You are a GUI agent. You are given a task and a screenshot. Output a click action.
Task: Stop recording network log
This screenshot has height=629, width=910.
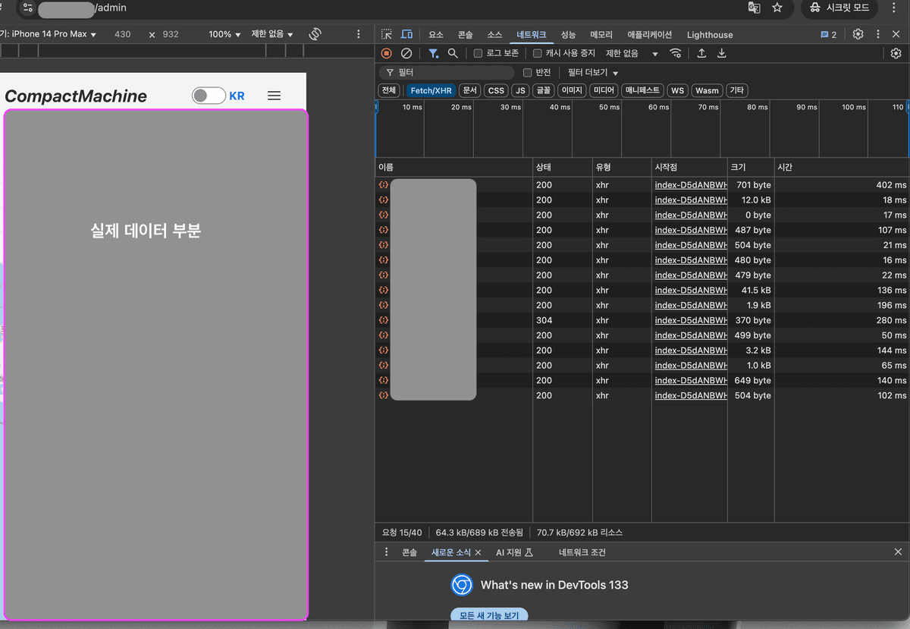pos(387,53)
